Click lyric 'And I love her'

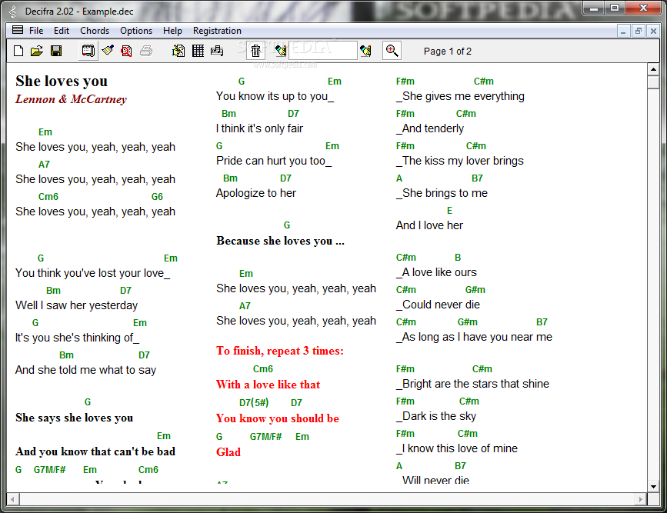coord(429,225)
